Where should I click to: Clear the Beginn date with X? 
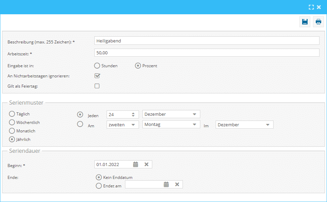click(x=146, y=164)
